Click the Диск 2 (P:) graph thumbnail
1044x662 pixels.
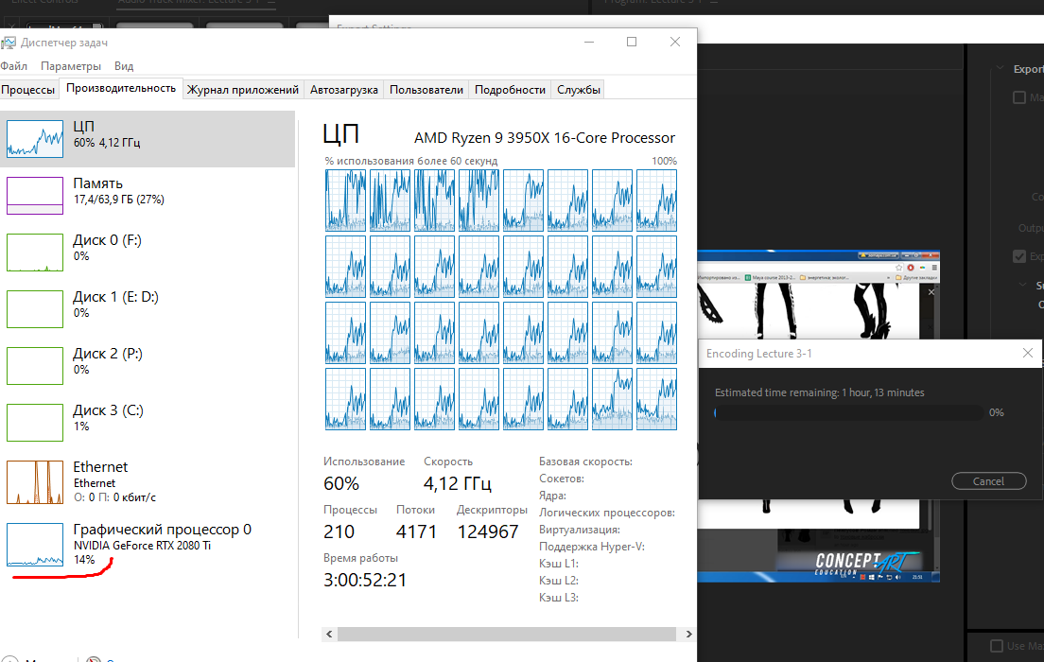(35, 364)
